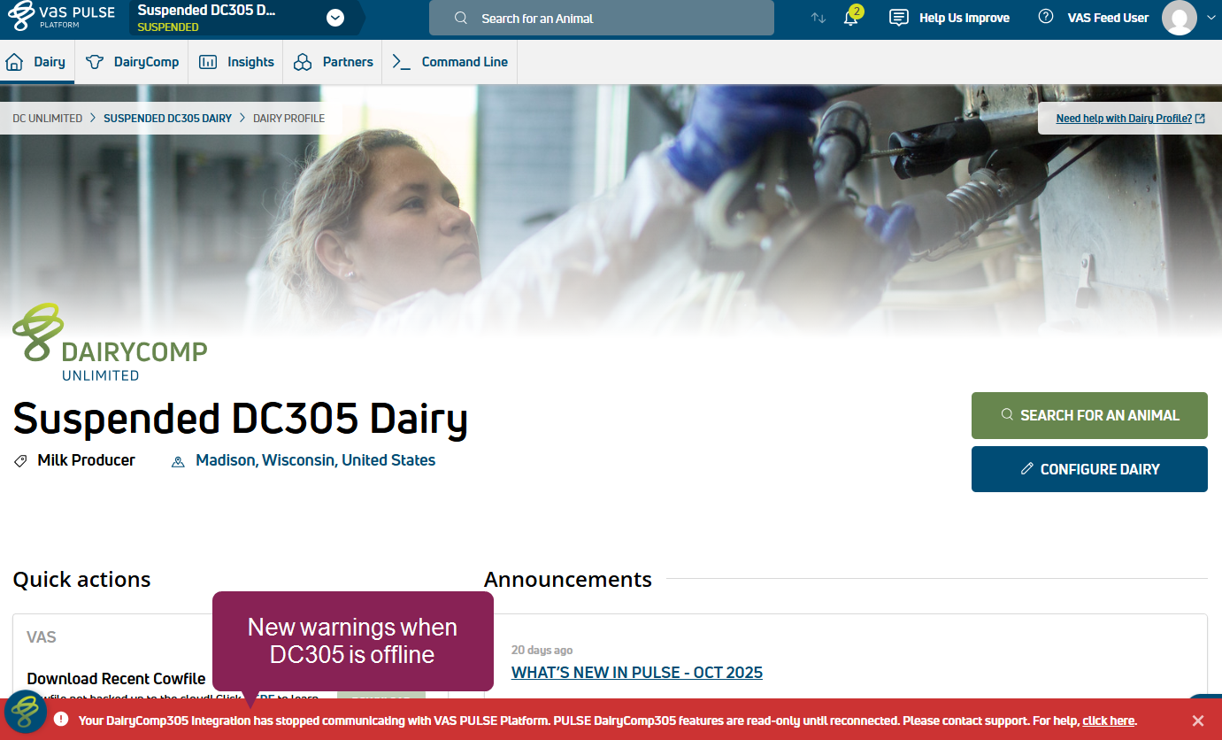Click the location pin icon beside Madison

coord(178,461)
